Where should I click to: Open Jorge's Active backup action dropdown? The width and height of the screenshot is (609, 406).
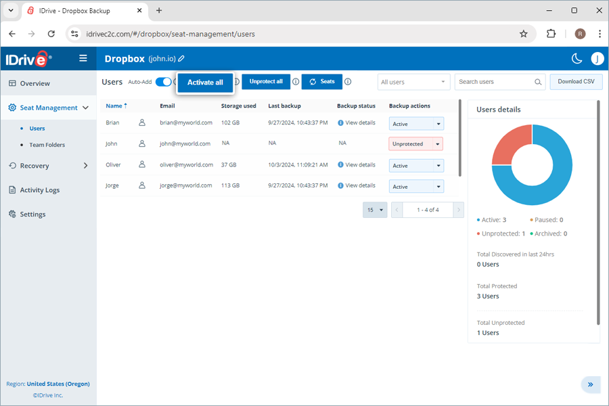coord(416,187)
